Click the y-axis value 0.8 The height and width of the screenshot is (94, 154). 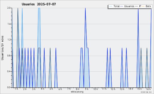pyautogui.click(x=9, y=56)
